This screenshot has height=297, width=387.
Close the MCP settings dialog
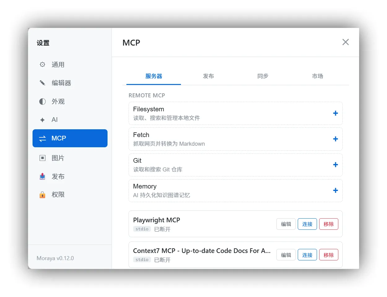click(345, 42)
